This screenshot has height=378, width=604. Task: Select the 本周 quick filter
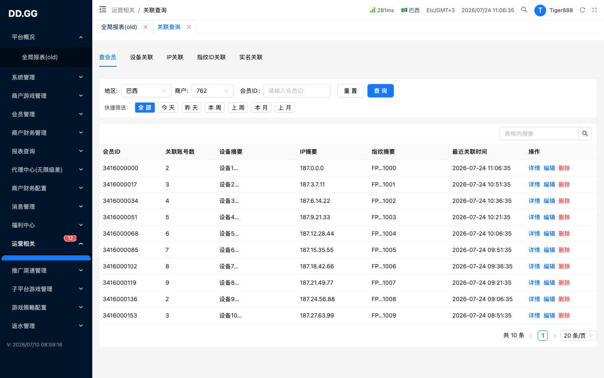215,108
